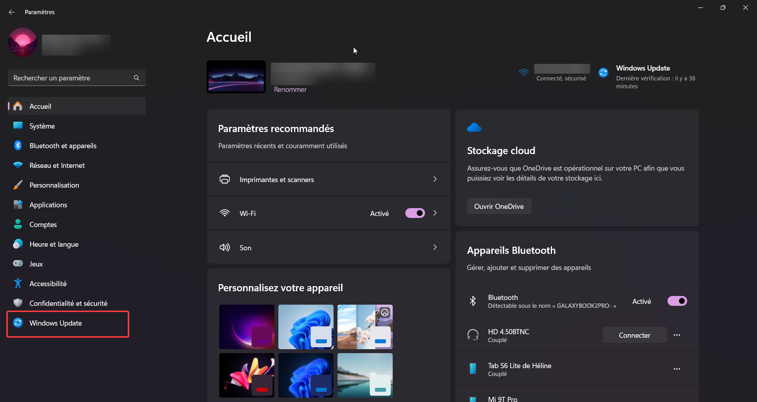Click the Accueil home icon
757x402 pixels.
[x=18, y=106]
